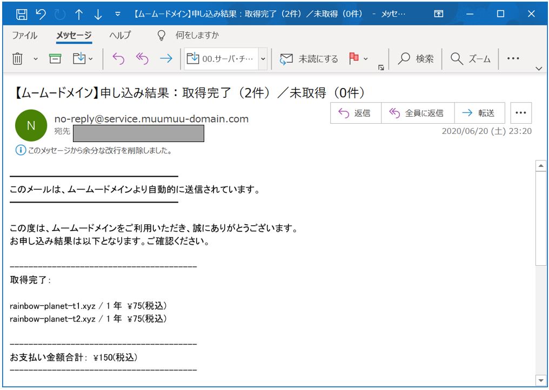Viewport: 549px width, 390px height.
Task: Toggle ribbon display options icon
Action: [438, 14]
